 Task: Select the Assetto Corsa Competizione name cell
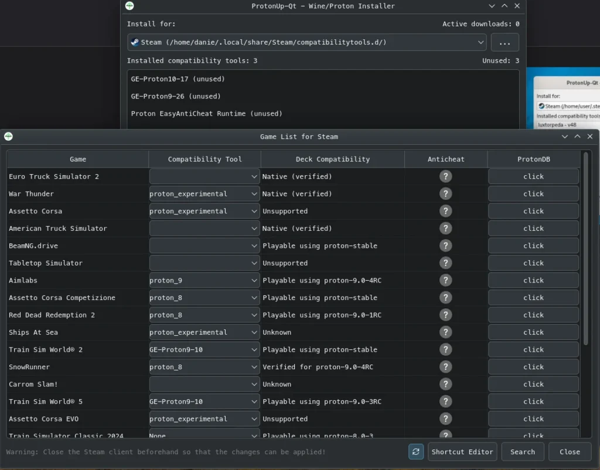click(78, 297)
